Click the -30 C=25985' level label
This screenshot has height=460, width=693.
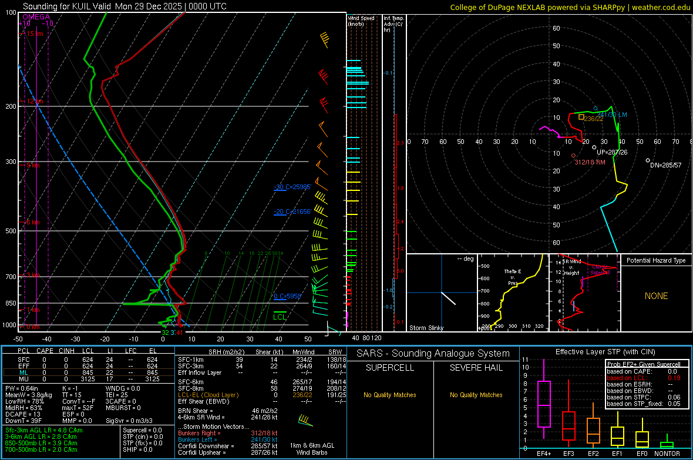click(x=292, y=187)
